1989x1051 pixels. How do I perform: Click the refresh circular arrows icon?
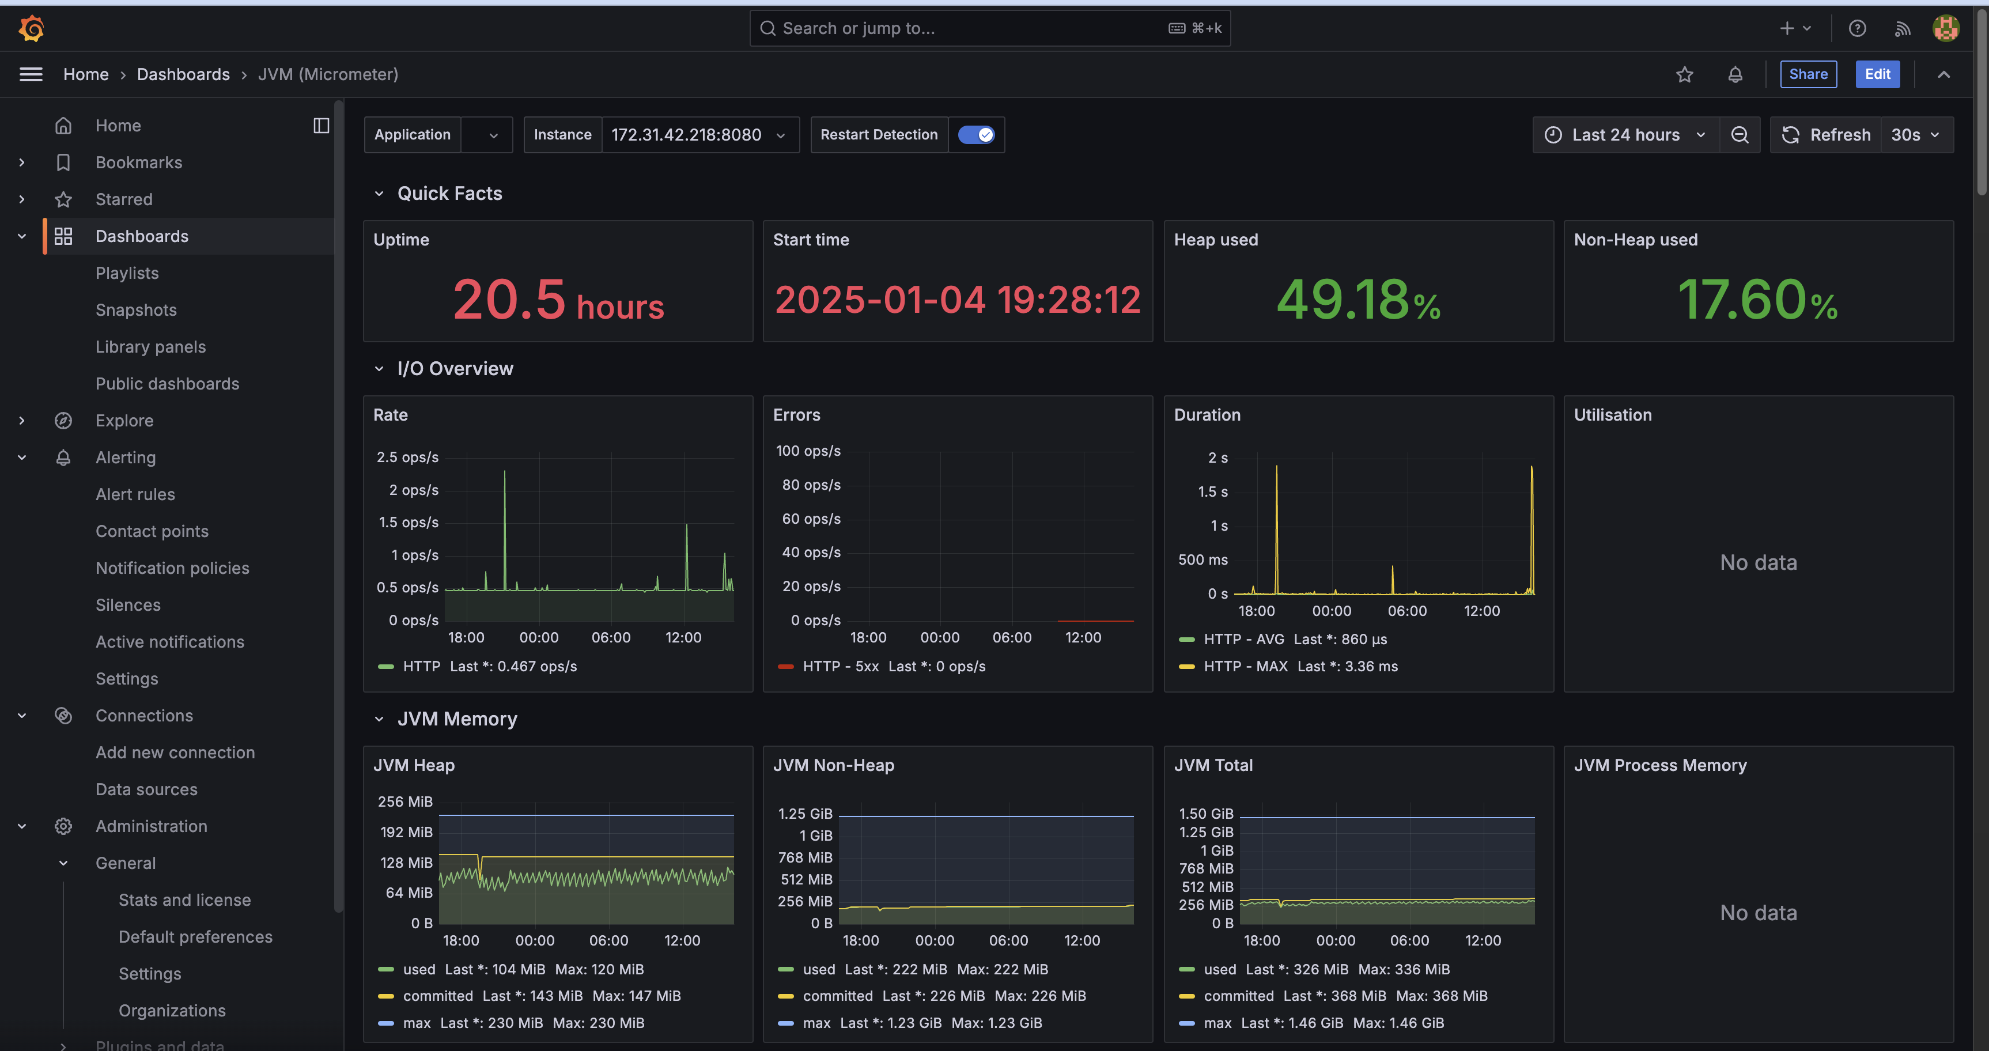coord(1791,134)
